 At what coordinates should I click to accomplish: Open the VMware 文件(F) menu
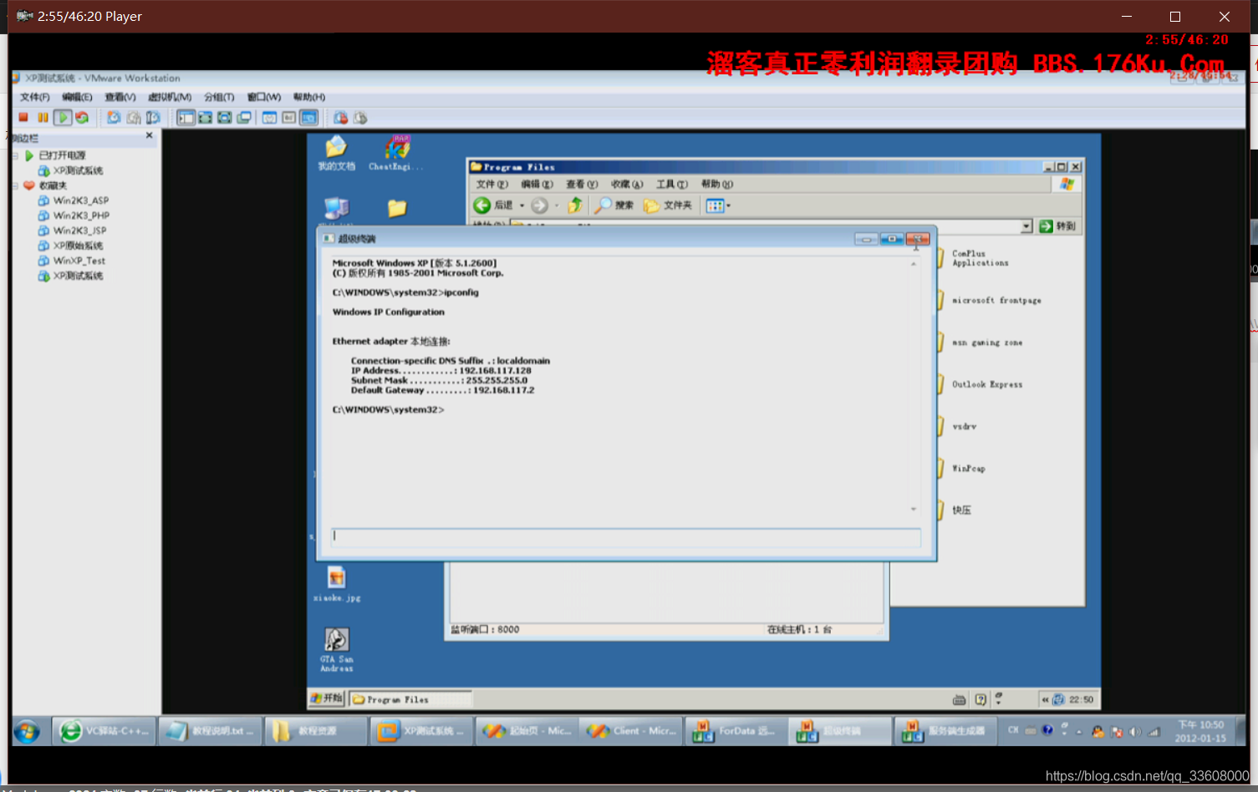35,97
